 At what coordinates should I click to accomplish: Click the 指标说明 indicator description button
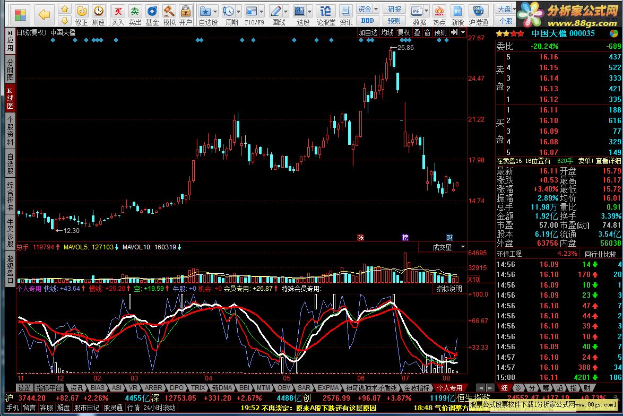[449, 289]
